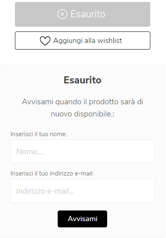
Task: Click the word 'disponibile' in the notice text
Action: tap(92, 114)
